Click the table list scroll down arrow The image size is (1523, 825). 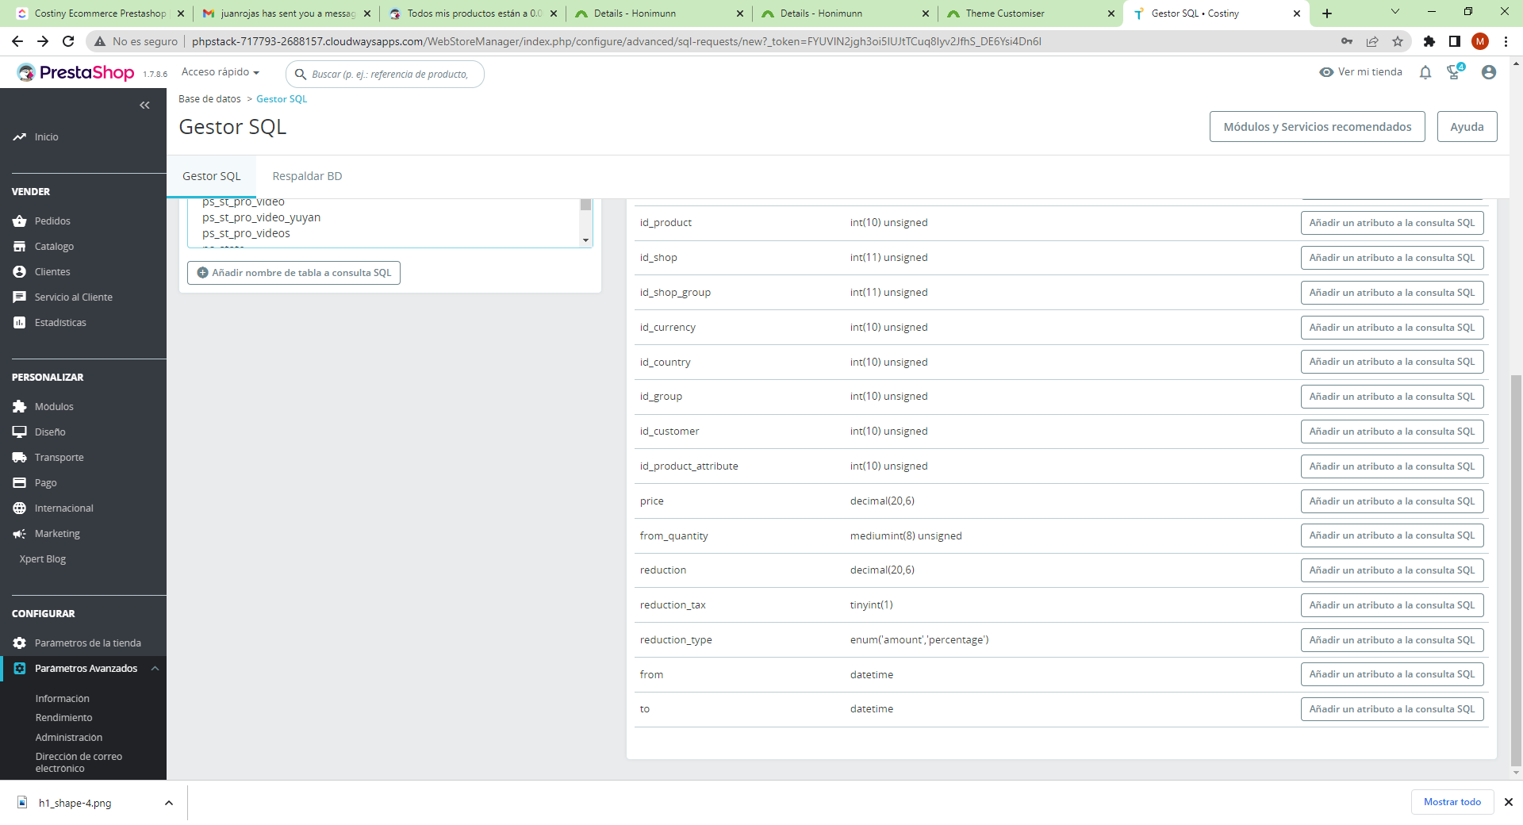click(586, 240)
